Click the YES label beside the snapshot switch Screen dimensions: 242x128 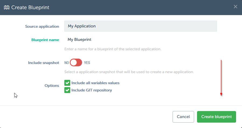click(x=87, y=63)
